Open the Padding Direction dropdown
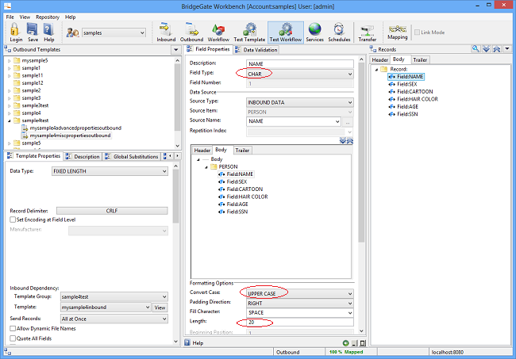Screen dimensions: 516x359 click(x=300, y=304)
